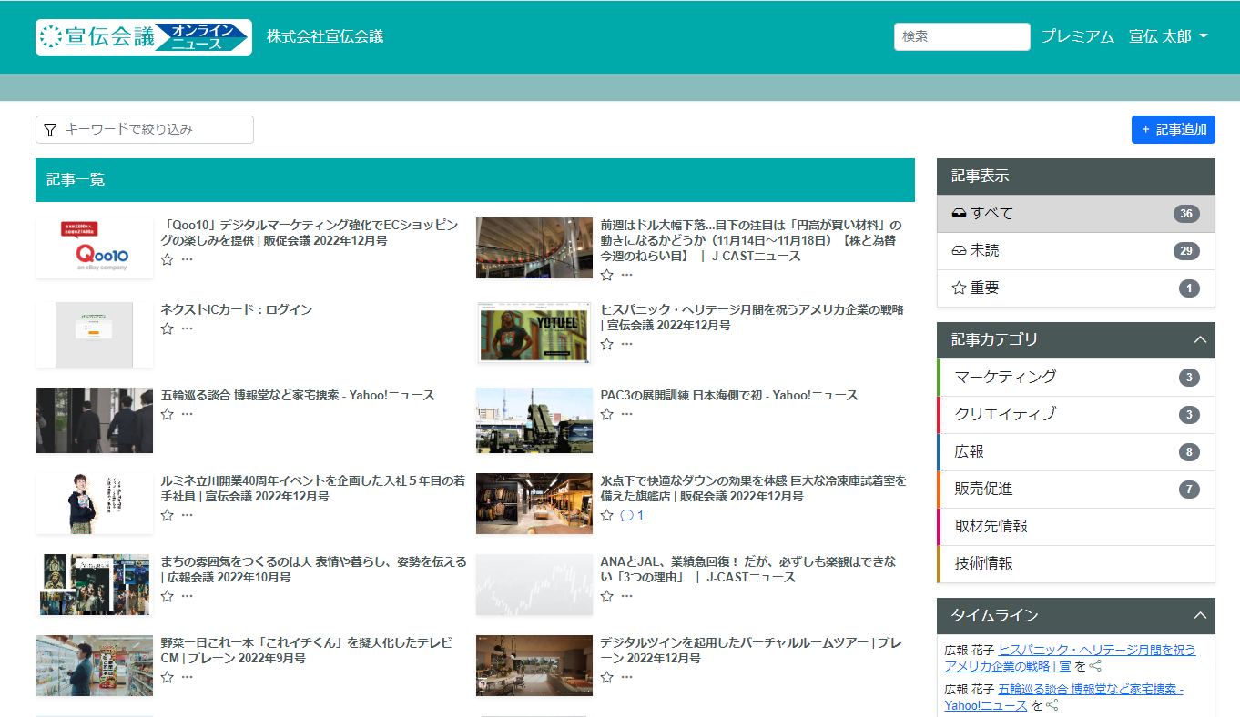Screen dimensions: 1240x717
Task: Open ellipsis menu for ANAとJAL article
Action: tap(626, 596)
